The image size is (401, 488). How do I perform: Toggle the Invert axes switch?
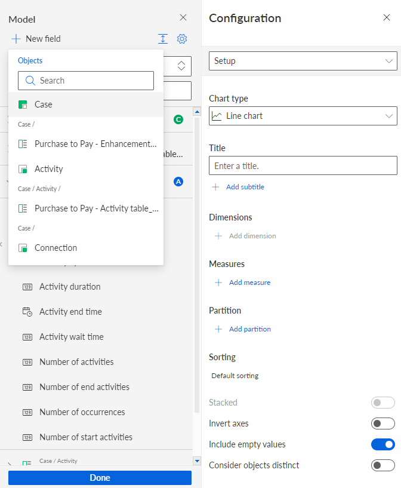[383, 423]
